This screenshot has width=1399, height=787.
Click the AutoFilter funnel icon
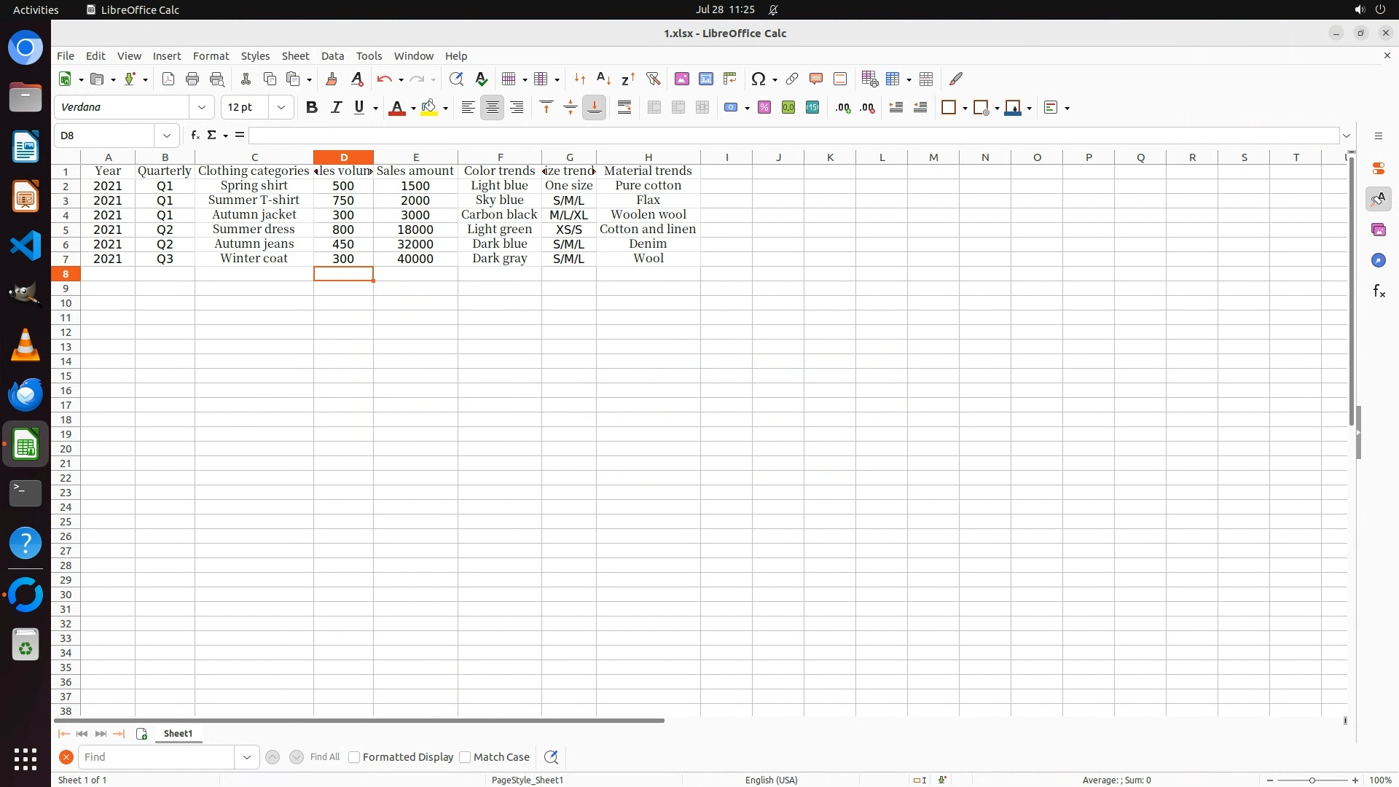[653, 79]
